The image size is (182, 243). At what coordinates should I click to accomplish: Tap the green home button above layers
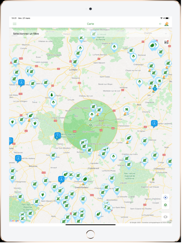(166, 205)
